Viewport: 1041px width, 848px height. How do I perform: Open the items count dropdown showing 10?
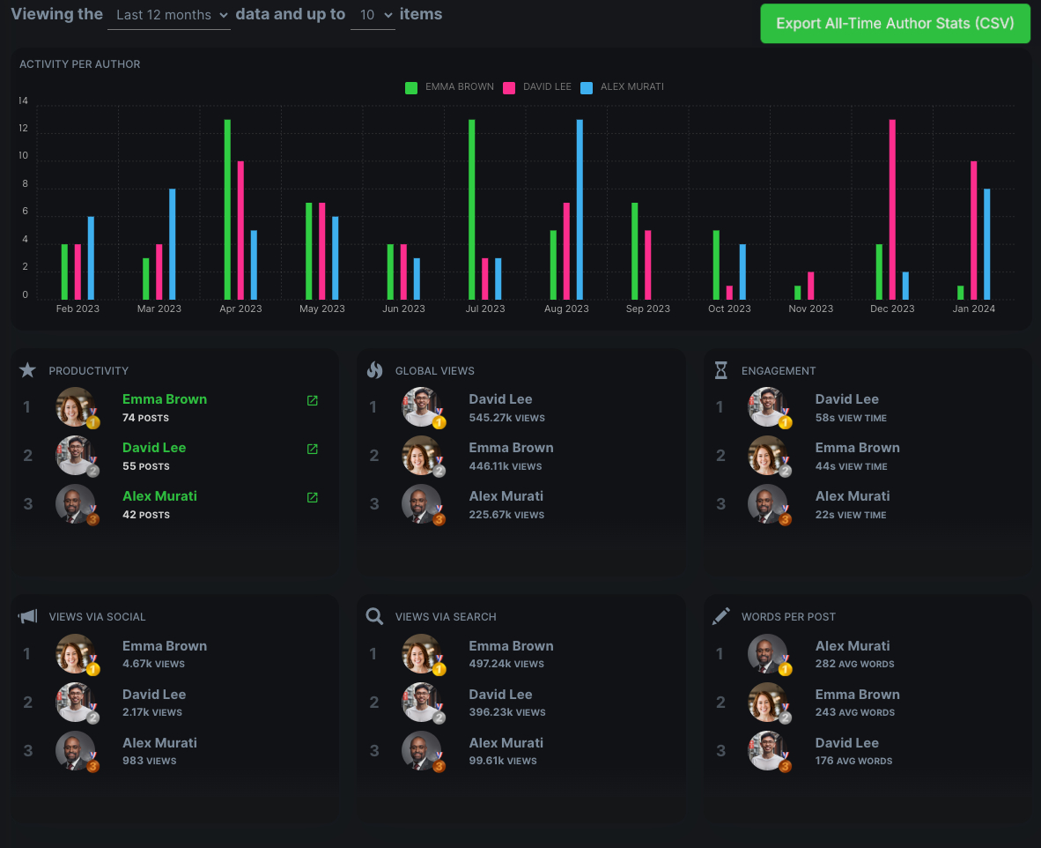point(372,14)
